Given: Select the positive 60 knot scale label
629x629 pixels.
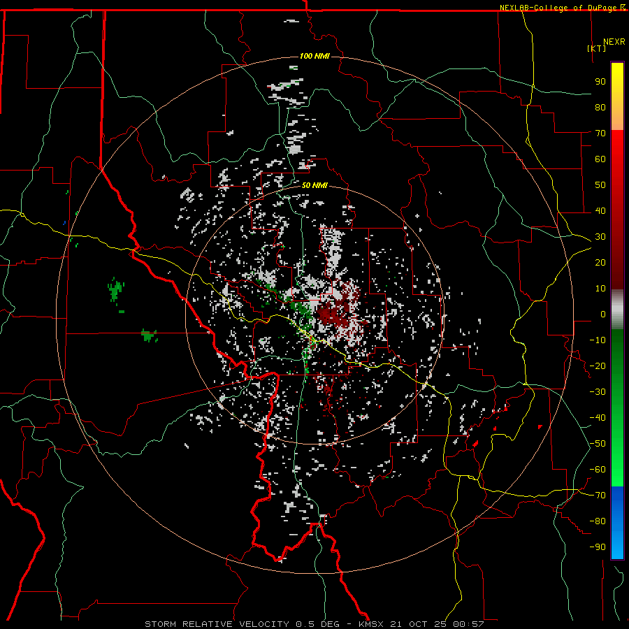Looking at the screenshot, I should 600,159.
